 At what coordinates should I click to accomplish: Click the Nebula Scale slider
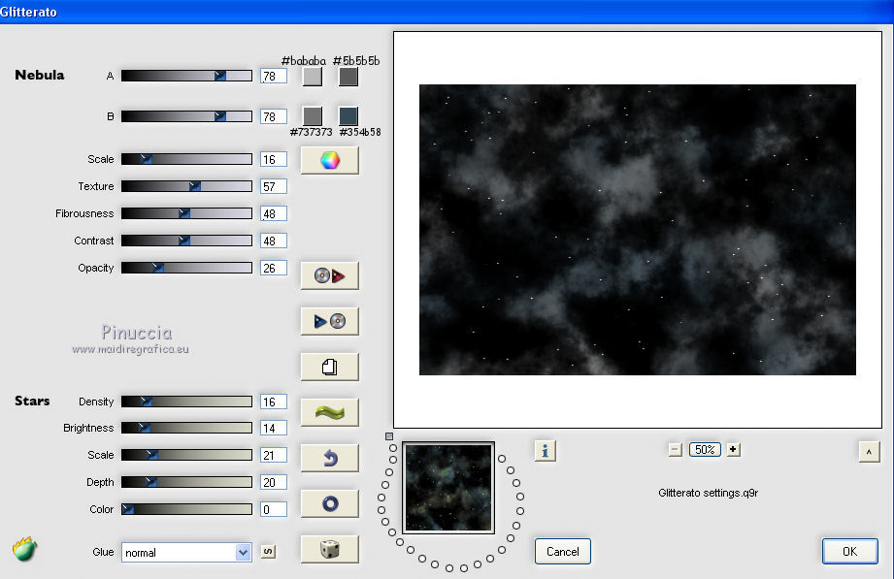tap(186, 159)
